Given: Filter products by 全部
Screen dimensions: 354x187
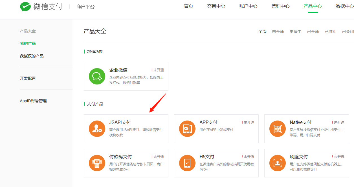Looking at the screenshot, I should (x=262, y=32).
